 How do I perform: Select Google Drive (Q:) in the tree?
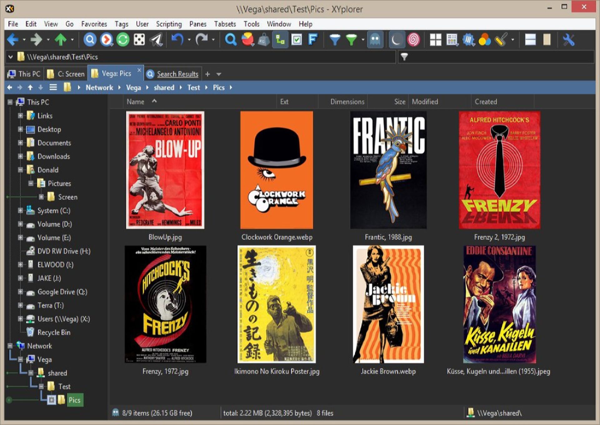62,292
